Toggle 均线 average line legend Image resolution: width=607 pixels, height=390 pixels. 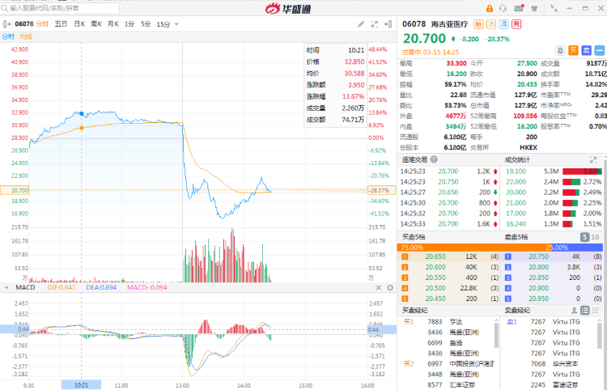coord(26,36)
